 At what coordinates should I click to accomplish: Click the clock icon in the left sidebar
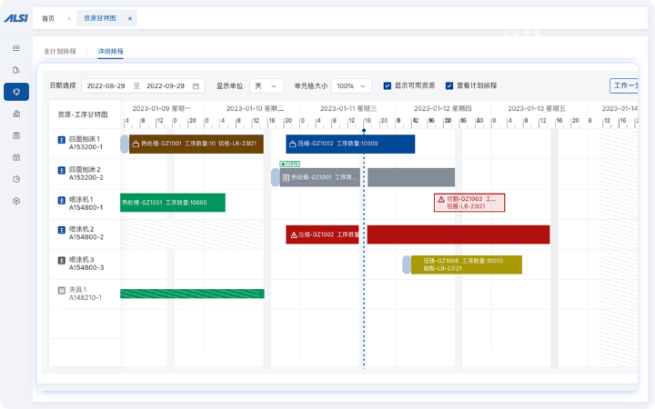click(15, 179)
